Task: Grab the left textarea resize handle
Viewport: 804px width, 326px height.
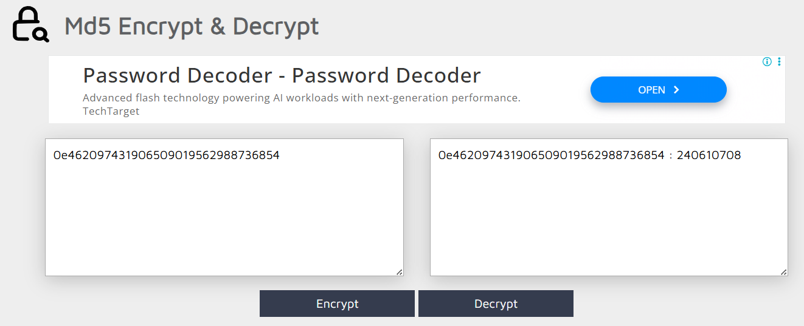Action: click(400, 272)
